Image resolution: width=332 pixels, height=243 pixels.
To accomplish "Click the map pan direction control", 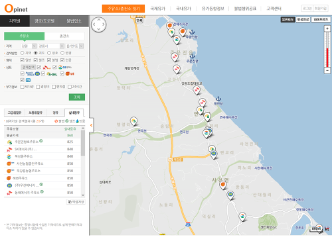I will point(99,24).
